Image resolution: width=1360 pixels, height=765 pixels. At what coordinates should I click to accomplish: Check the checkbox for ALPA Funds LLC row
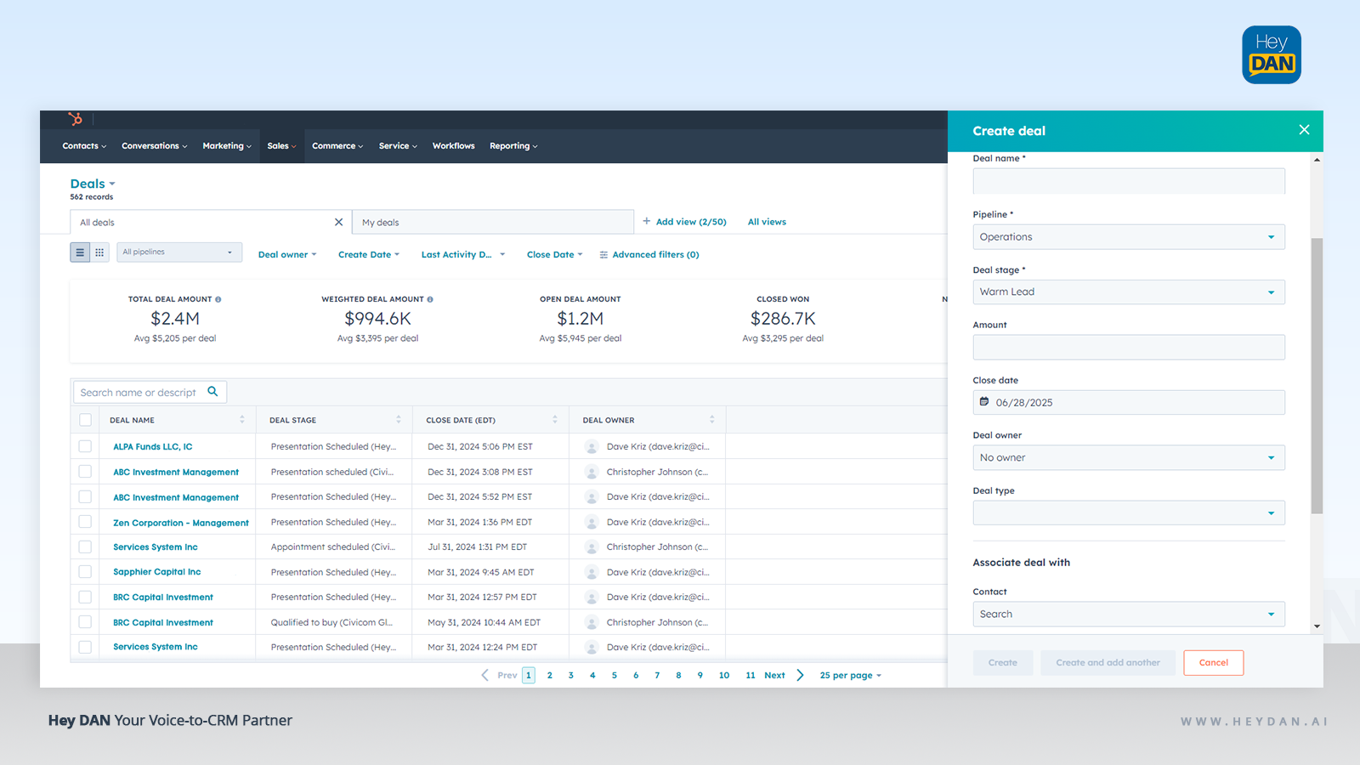(85, 446)
